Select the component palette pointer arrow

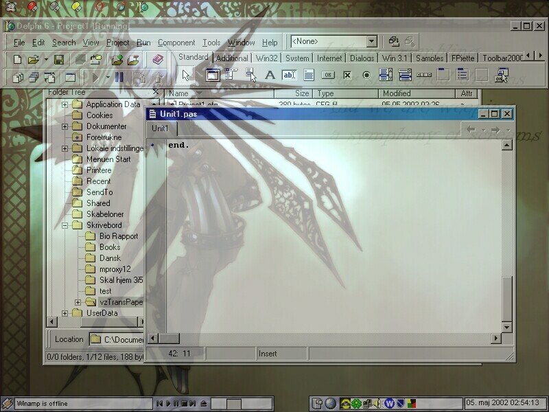point(185,75)
